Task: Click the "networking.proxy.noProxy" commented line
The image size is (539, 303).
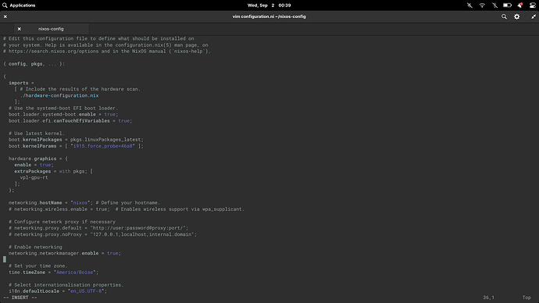Action: point(103,234)
